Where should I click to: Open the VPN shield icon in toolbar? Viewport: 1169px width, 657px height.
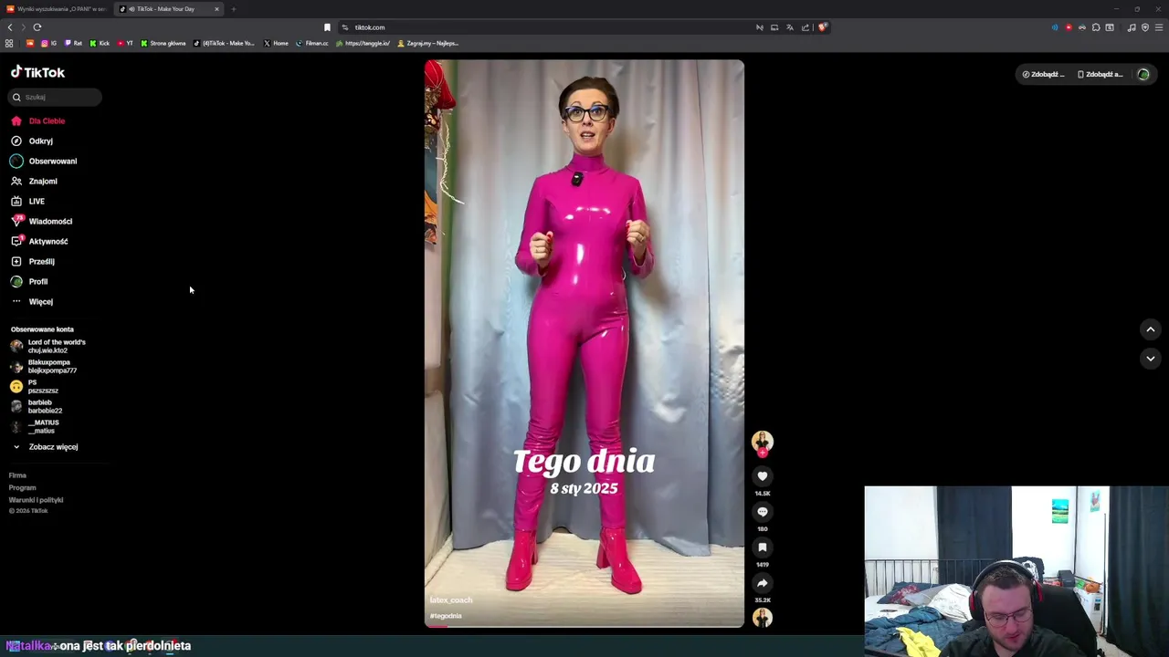tap(1145, 27)
